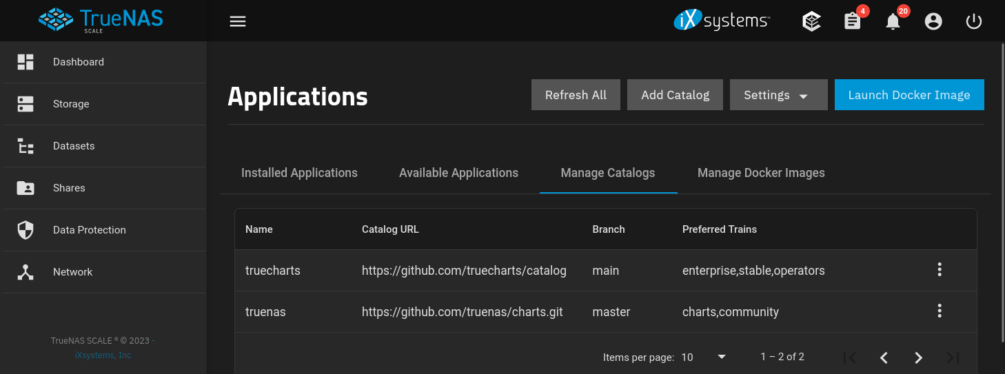Select the Manage Catalogs tab

(608, 173)
